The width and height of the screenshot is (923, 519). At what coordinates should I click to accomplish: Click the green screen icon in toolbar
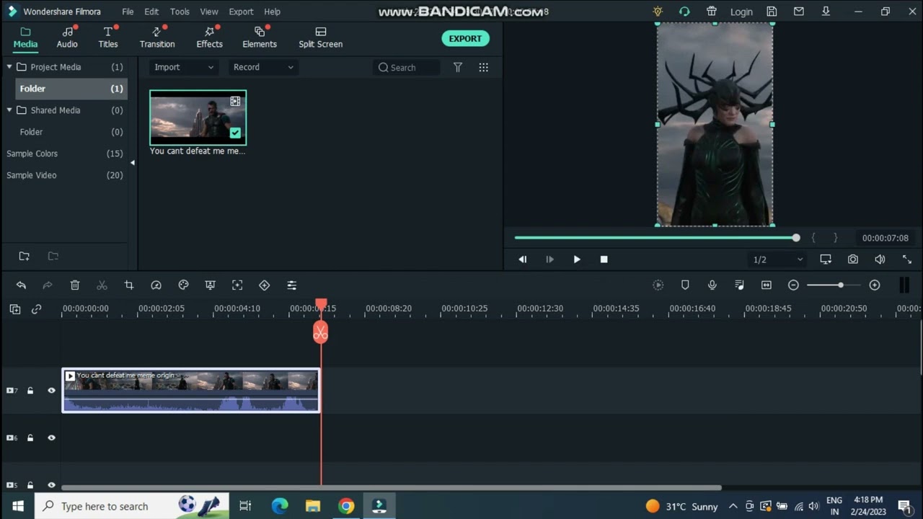pos(211,285)
